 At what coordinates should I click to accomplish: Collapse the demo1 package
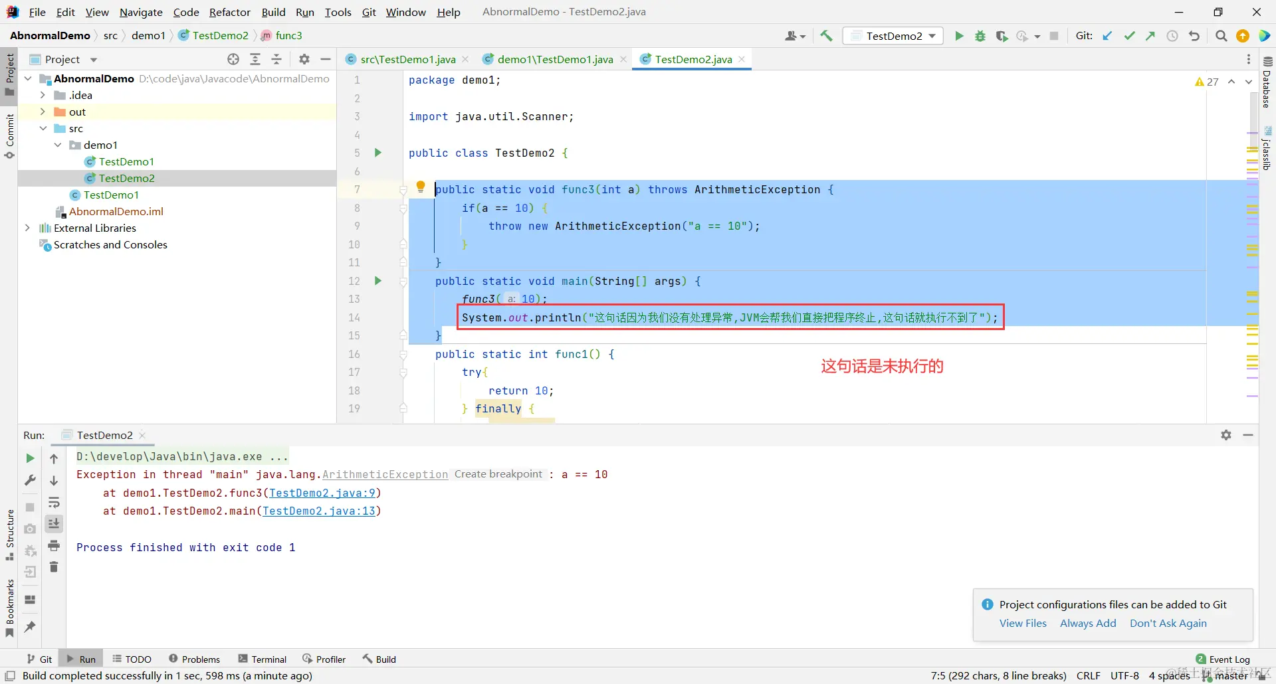pos(58,145)
